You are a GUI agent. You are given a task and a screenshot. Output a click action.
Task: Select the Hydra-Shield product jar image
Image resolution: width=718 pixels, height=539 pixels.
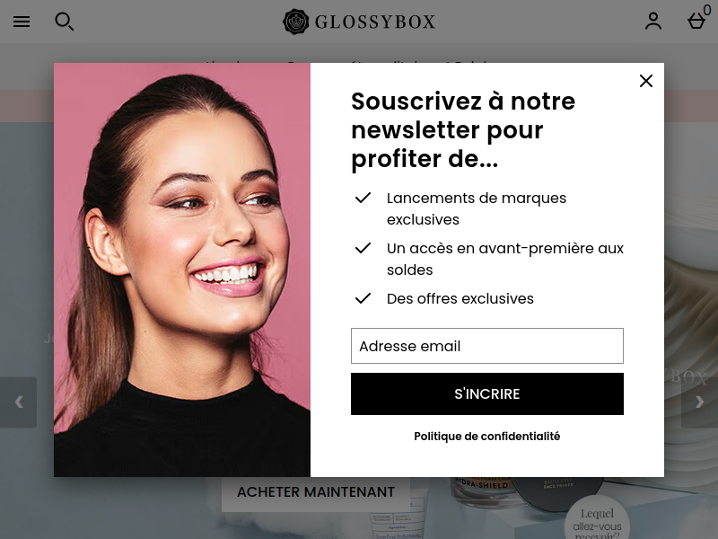click(x=483, y=492)
